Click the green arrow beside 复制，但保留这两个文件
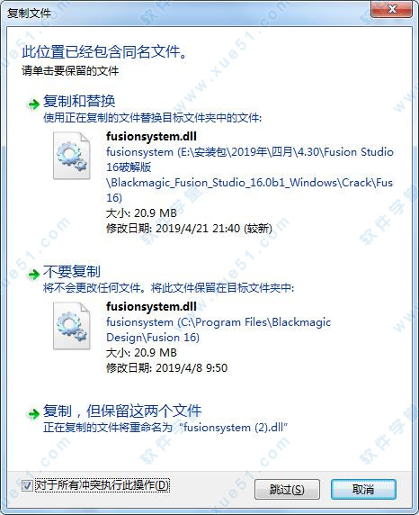 [33, 413]
